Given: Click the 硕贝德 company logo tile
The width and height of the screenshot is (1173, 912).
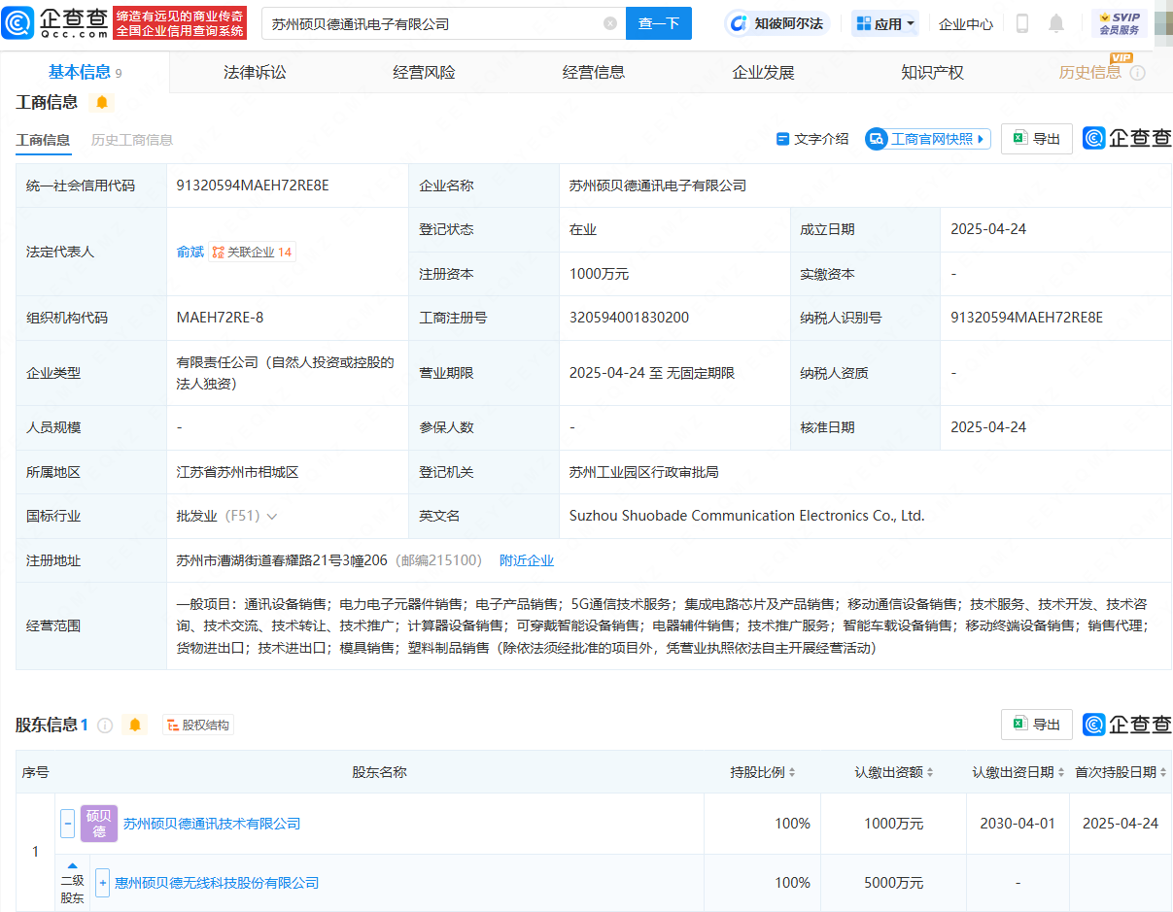Looking at the screenshot, I should point(99,824).
